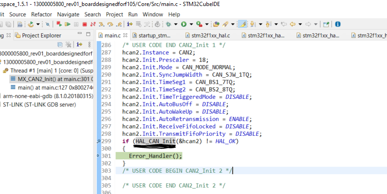The width and height of the screenshot is (387, 194).
Task: Open the Run launch dropdown arrow
Action: (191, 24)
